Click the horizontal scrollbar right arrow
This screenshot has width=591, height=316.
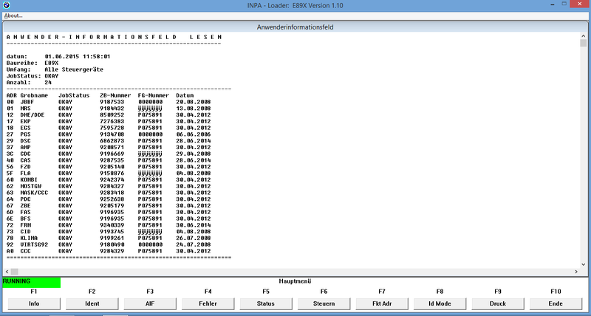pos(576,272)
